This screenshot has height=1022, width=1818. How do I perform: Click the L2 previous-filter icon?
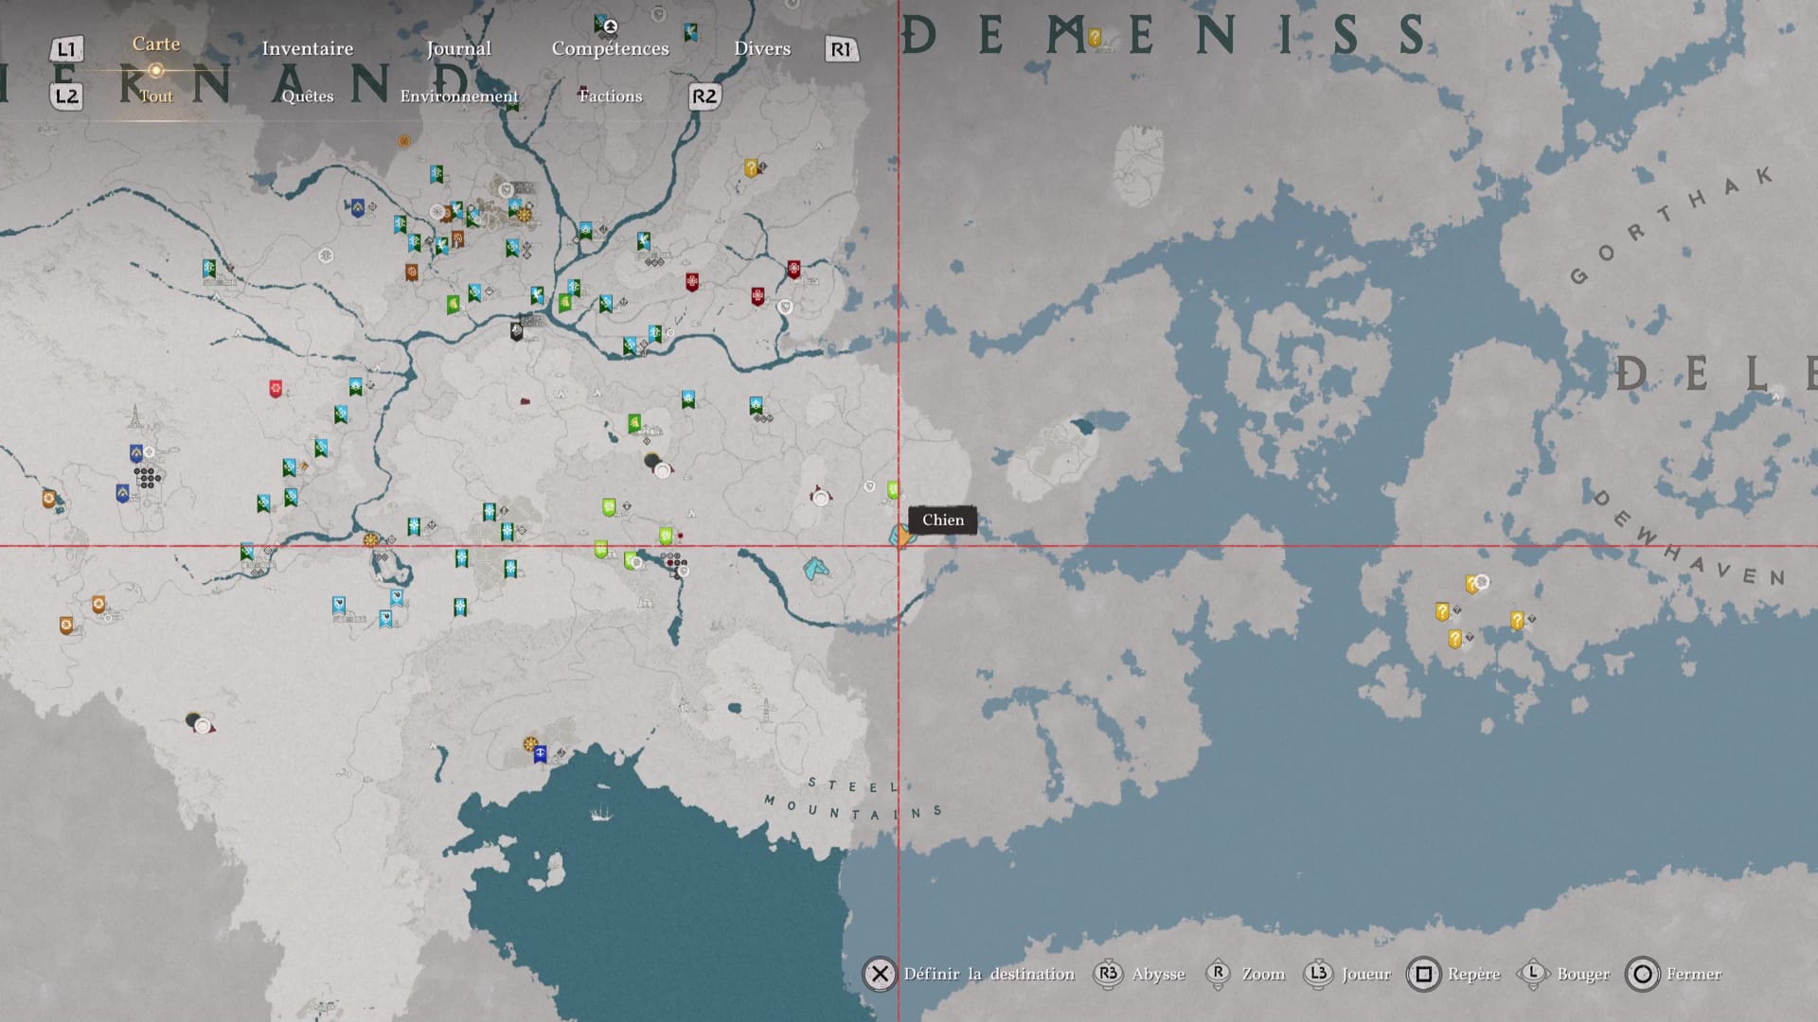(66, 96)
